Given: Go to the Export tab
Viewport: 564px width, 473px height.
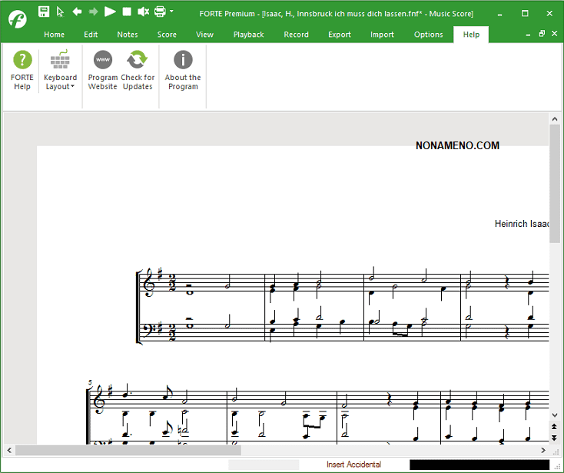Looking at the screenshot, I should 339,35.
